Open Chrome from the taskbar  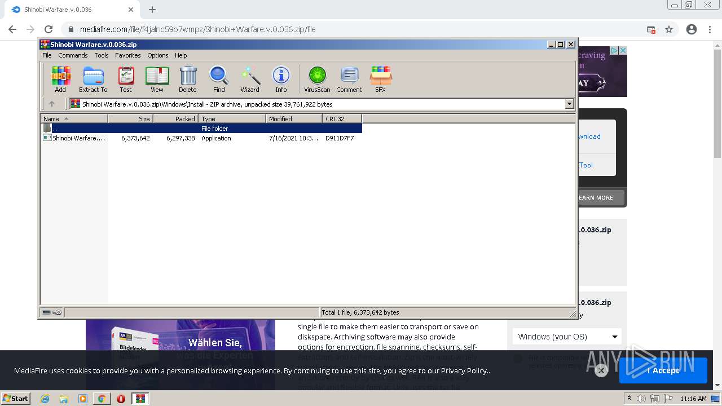click(102, 399)
